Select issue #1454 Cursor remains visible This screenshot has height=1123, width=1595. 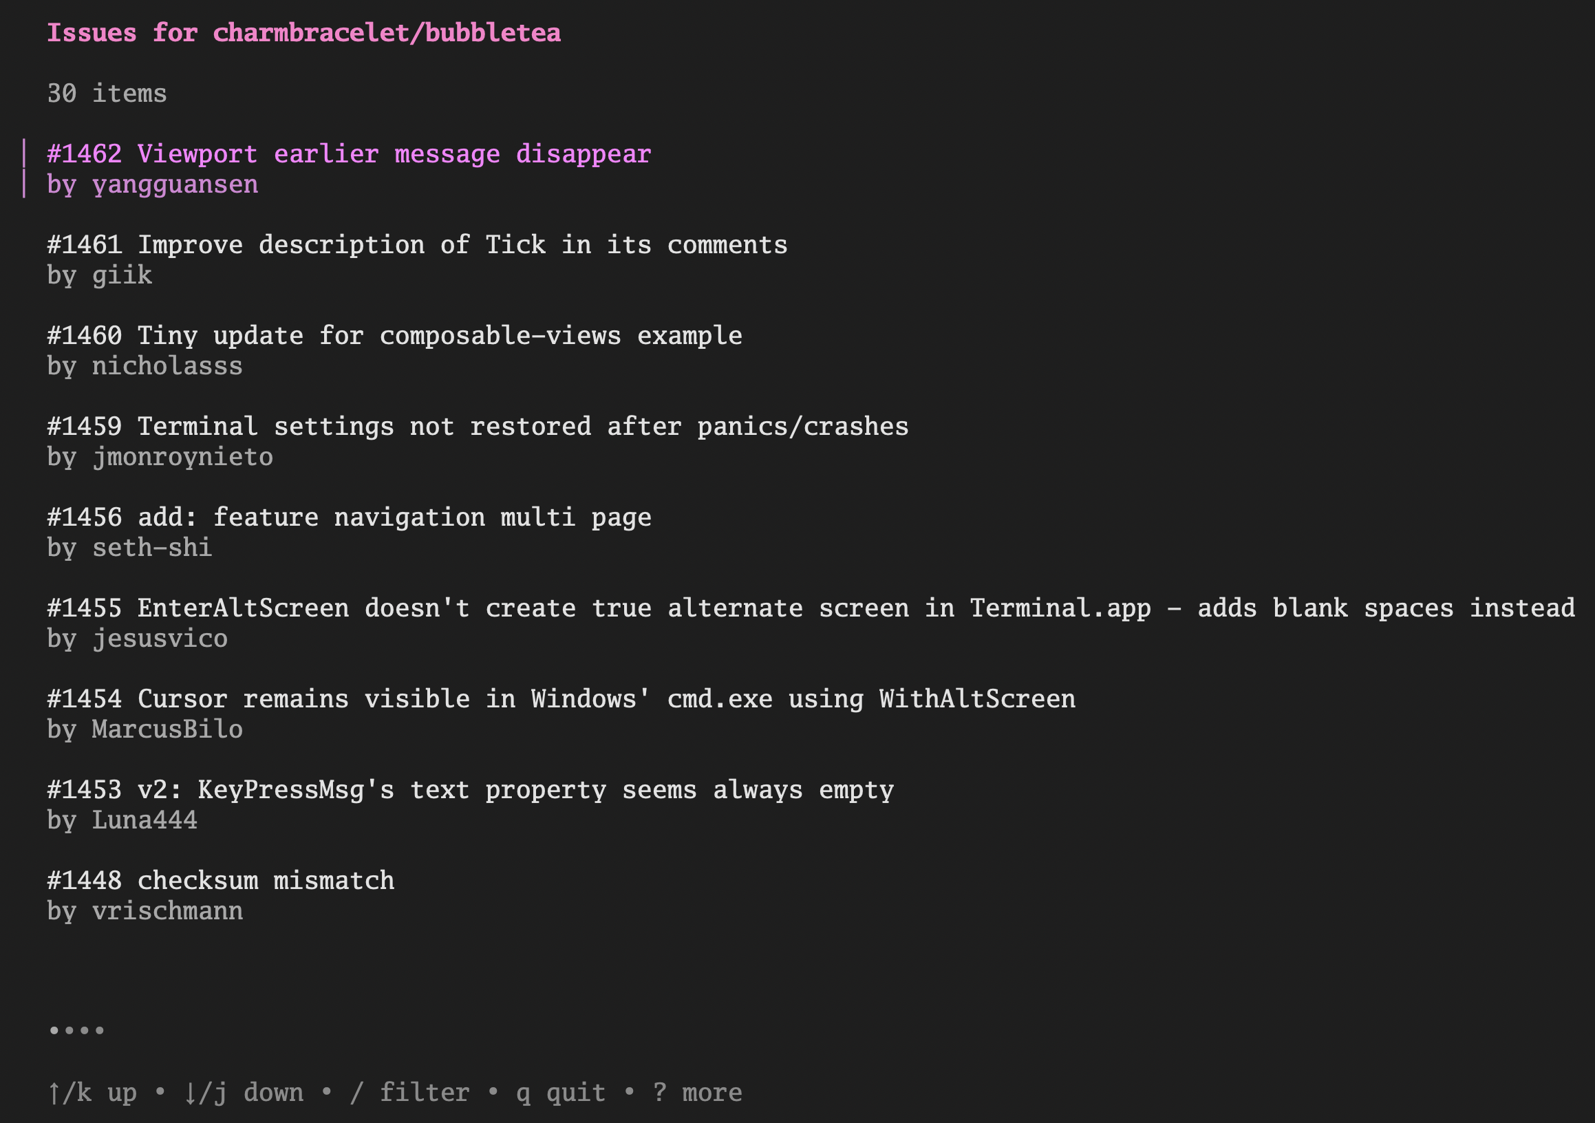pyautogui.click(x=561, y=699)
